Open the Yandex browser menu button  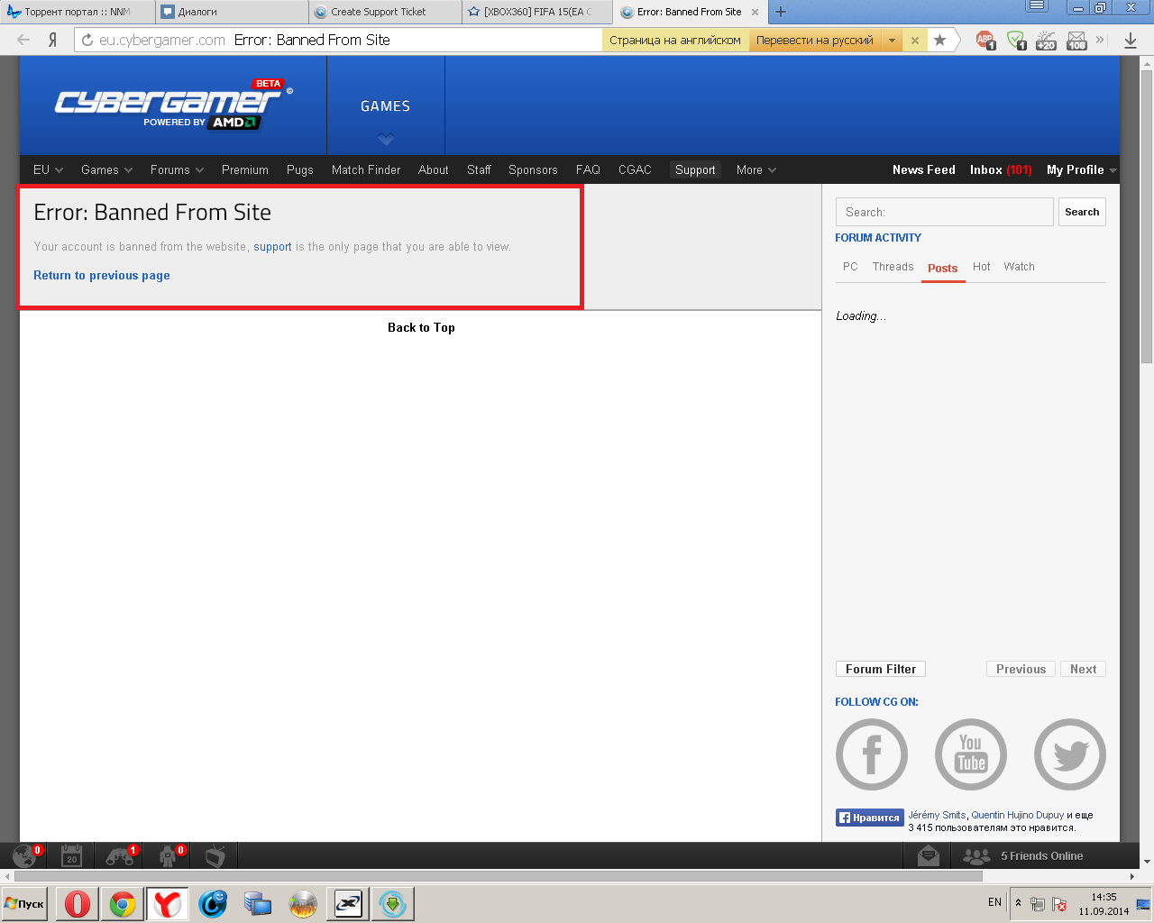1038,6
